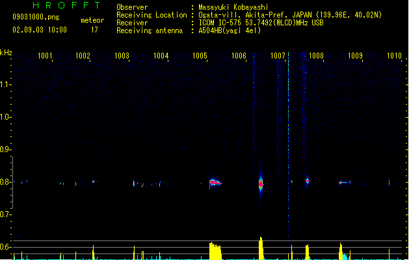Click the ICOM IC-575 53.7492 MHz USB text
Screen dimensions: 409x260
coord(261,23)
